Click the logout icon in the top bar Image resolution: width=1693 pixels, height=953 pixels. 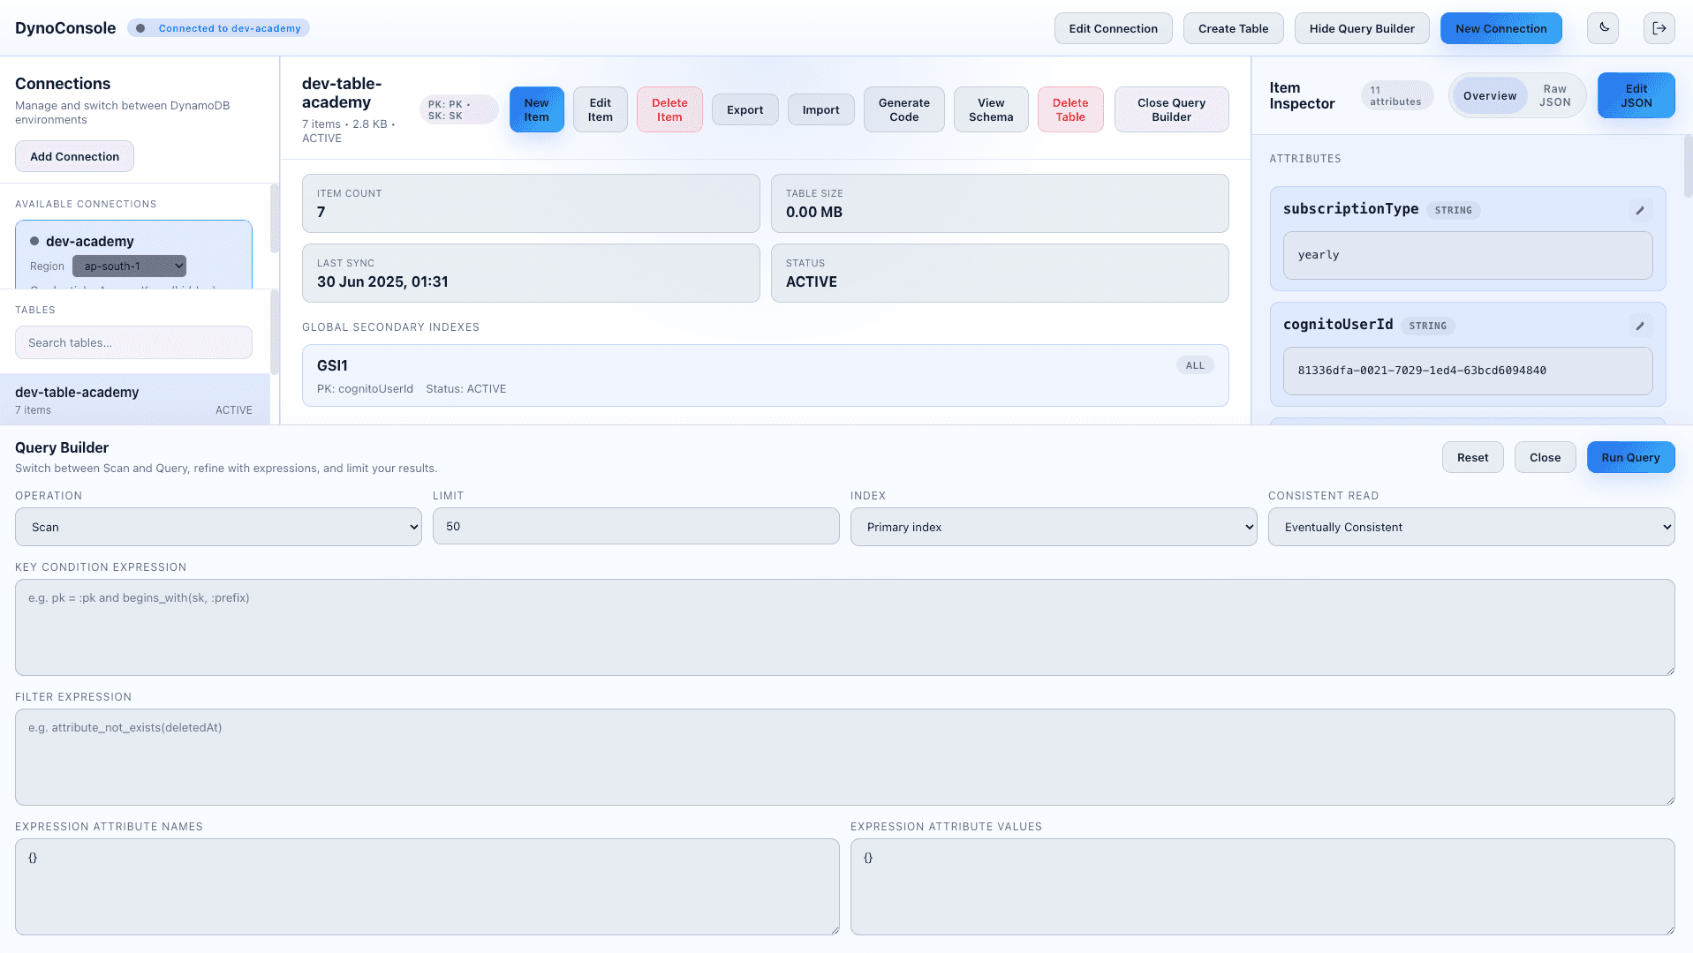(x=1659, y=27)
